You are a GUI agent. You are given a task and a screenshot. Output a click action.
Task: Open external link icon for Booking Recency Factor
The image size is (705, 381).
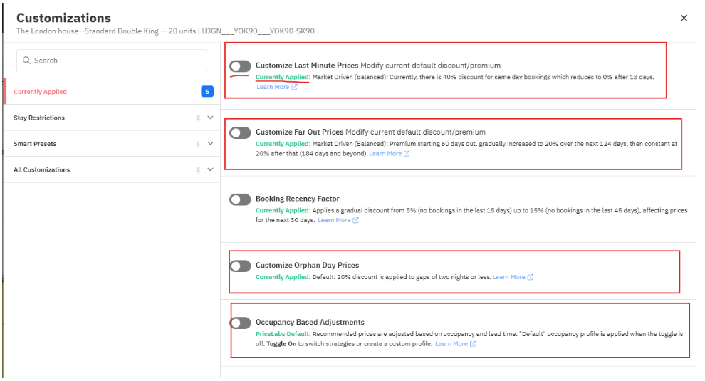point(355,221)
